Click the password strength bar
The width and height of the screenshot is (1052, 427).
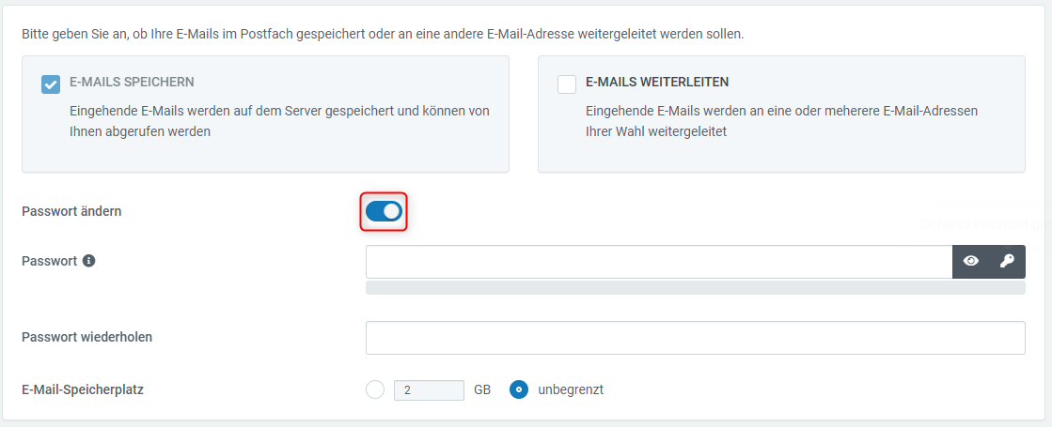(695, 287)
